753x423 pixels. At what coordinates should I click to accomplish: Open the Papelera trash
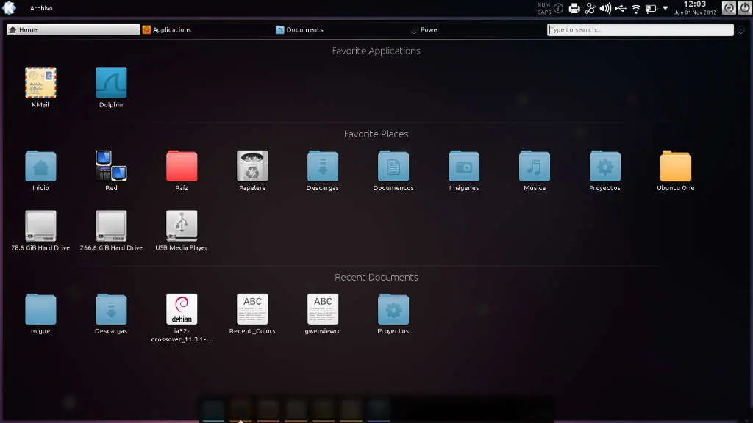click(252, 170)
